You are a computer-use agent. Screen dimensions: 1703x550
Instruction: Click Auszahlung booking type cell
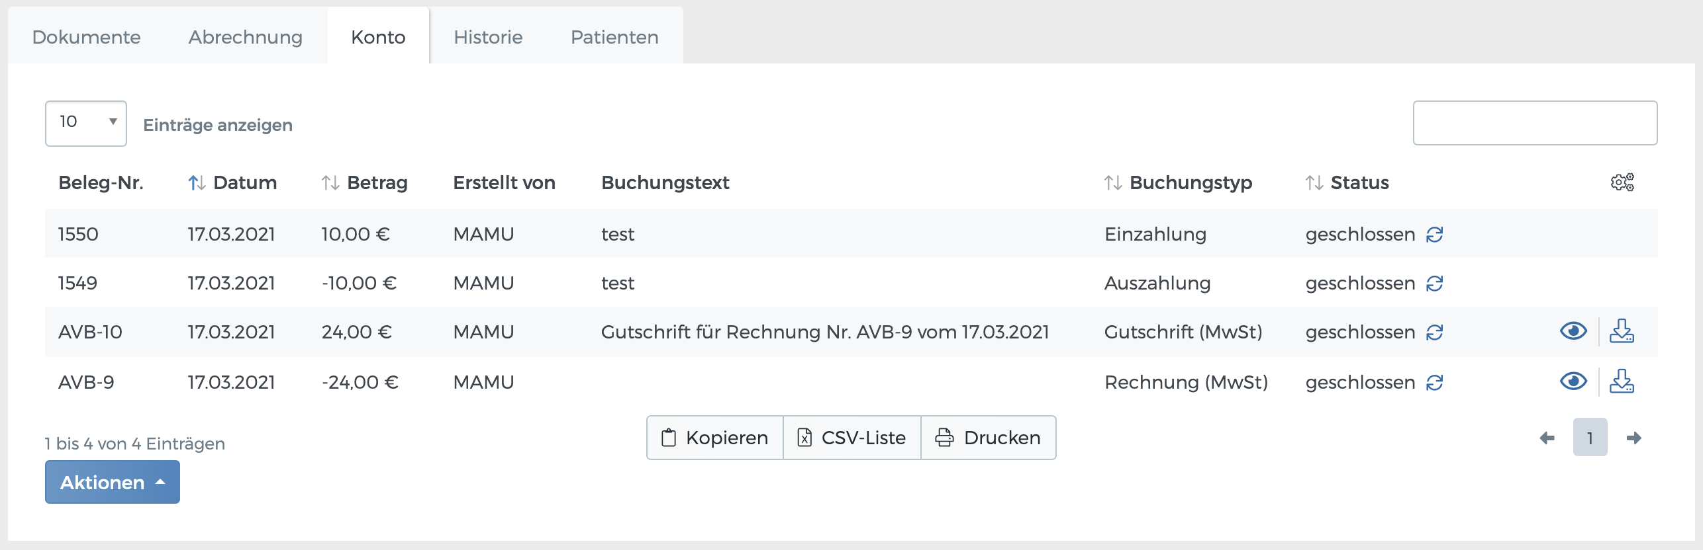tap(1157, 283)
